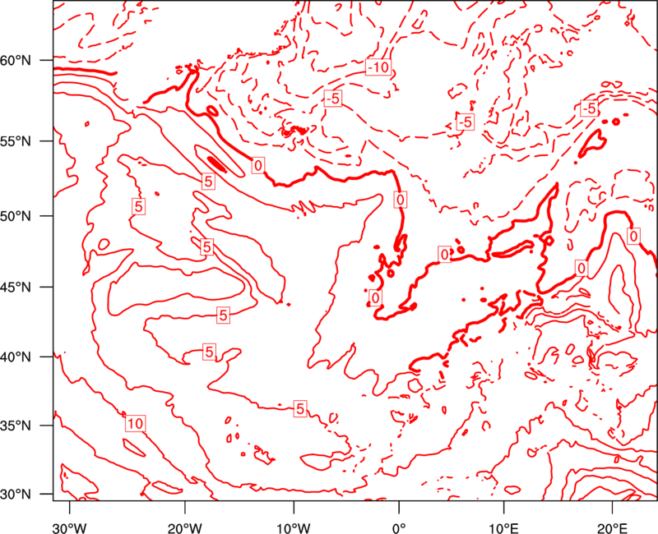This screenshot has height=534, width=658.
Task: Select the -5 contour label at 18°E longitude
Action: pyautogui.click(x=589, y=108)
